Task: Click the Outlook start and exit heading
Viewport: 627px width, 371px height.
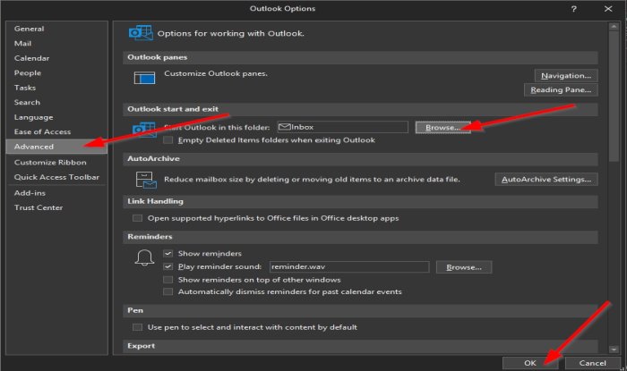Action: pos(173,109)
